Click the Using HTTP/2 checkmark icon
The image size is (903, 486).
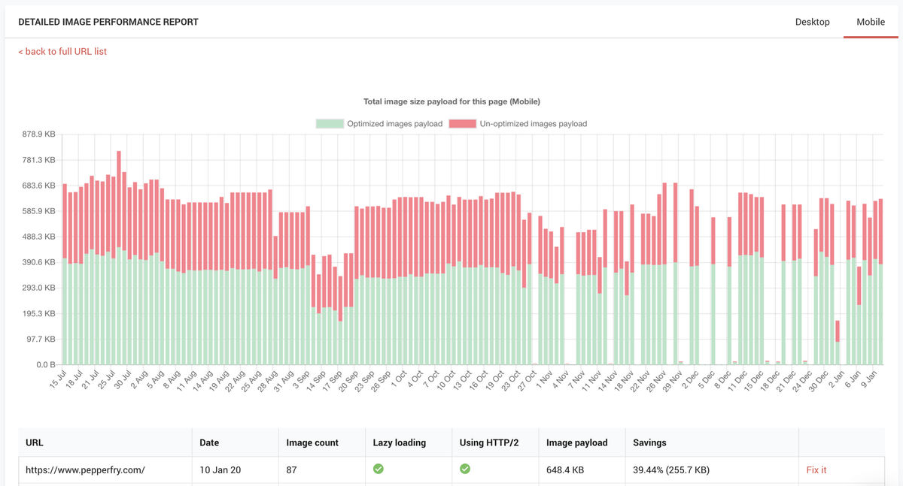click(465, 468)
